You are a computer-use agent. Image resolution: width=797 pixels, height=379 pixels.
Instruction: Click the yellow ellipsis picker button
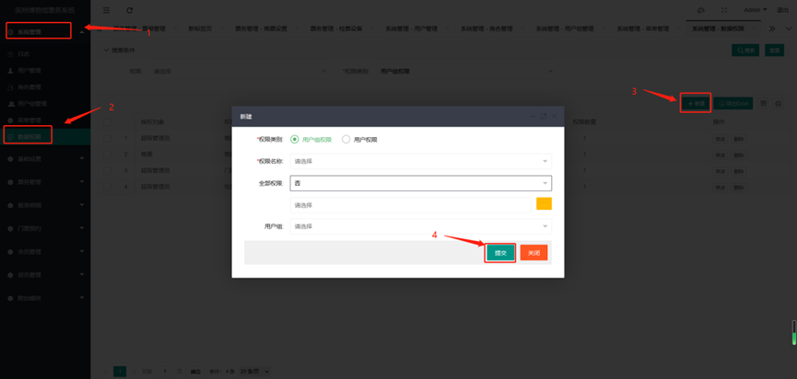pos(544,204)
